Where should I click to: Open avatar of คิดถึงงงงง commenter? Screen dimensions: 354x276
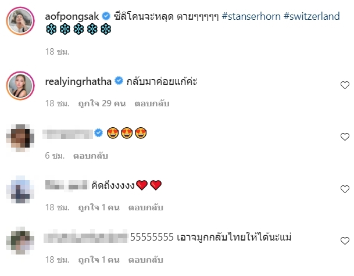(x=20, y=189)
